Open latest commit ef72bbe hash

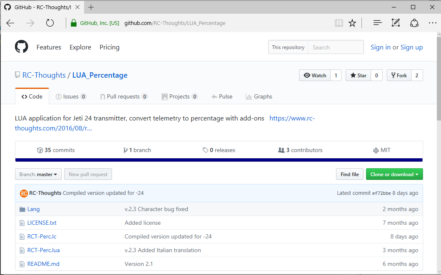pyautogui.click(x=381, y=193)
